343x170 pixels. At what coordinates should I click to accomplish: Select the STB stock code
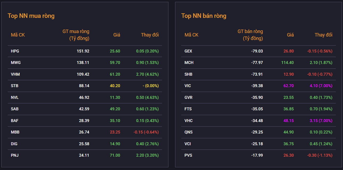click(x=15, y=86)
